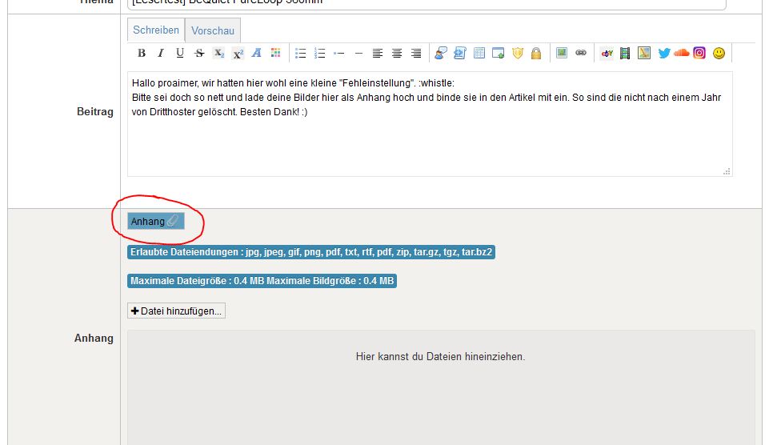
Task: Insert a SoundCloud embed
Action: pos(682,54)
